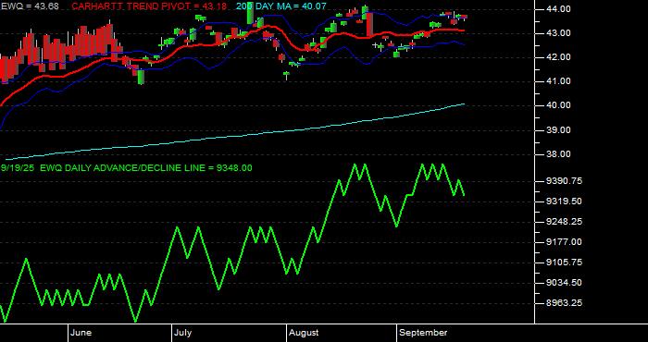
Task: Select the August month label
Action: point(304,333)
